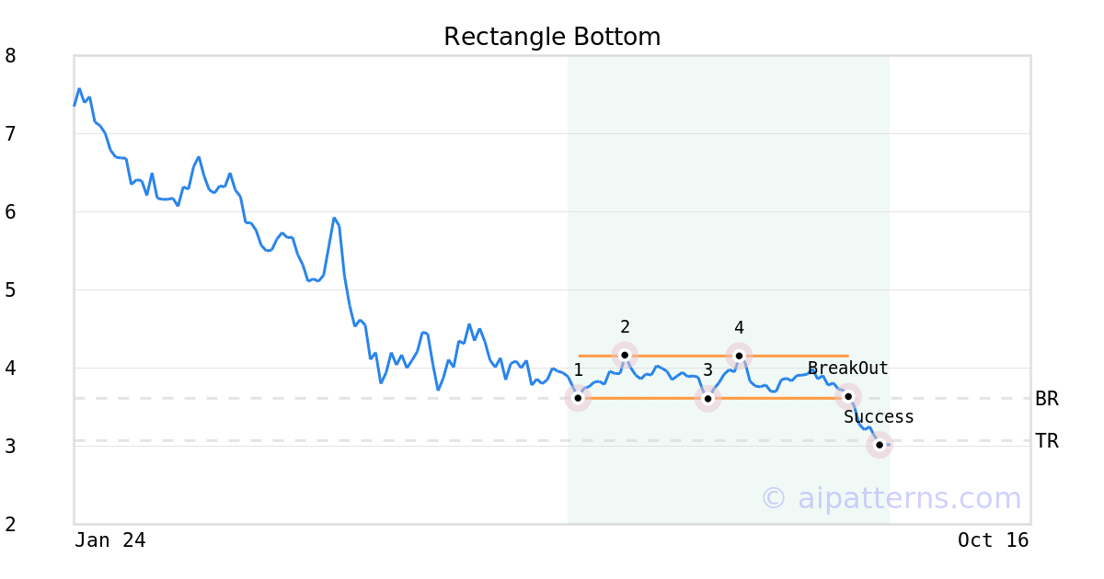This screenshot has width=1104, height=579.
Task: Click pattern point marker 1
Action: coord(578,398)
